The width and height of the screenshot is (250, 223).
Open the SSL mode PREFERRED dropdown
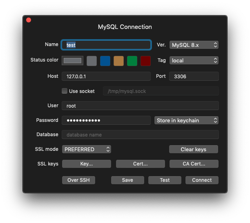pyautogui.click(x=87, y=149)
